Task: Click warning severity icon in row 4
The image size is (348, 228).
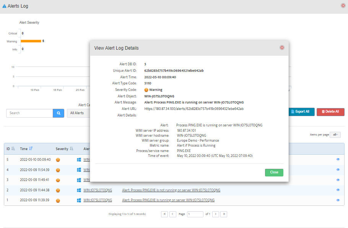Action: click(58, 170)
